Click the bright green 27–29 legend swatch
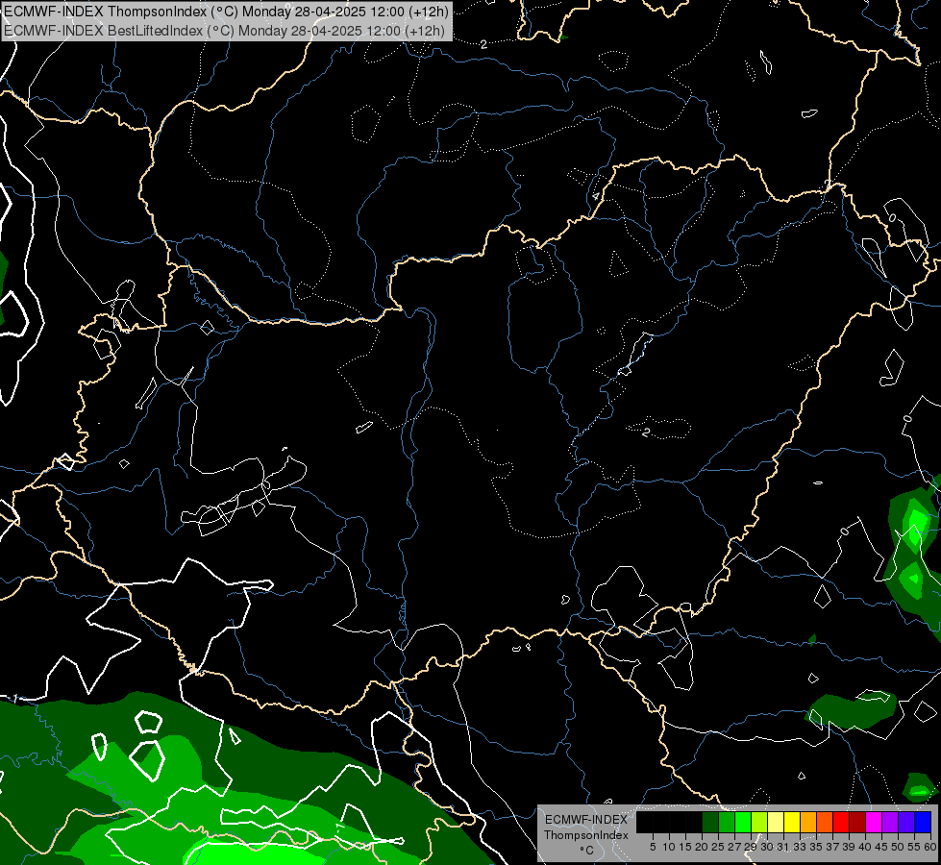Screen dimensions: 941x865 pyautogui.click(x=743, y=822)
